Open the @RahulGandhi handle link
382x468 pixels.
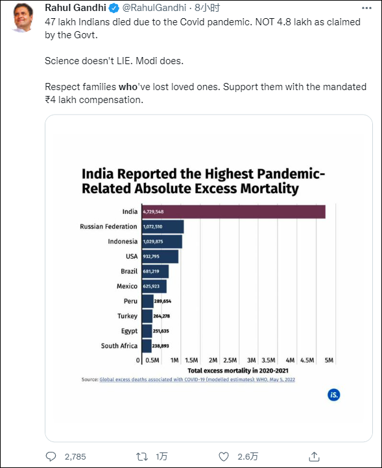coord(154,8)
